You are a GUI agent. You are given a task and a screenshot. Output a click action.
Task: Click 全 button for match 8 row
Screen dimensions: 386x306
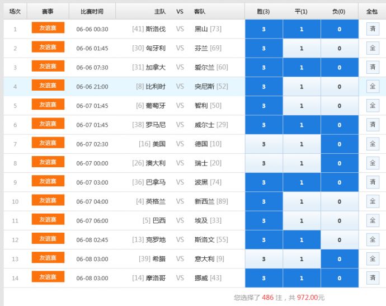point(373,163)
